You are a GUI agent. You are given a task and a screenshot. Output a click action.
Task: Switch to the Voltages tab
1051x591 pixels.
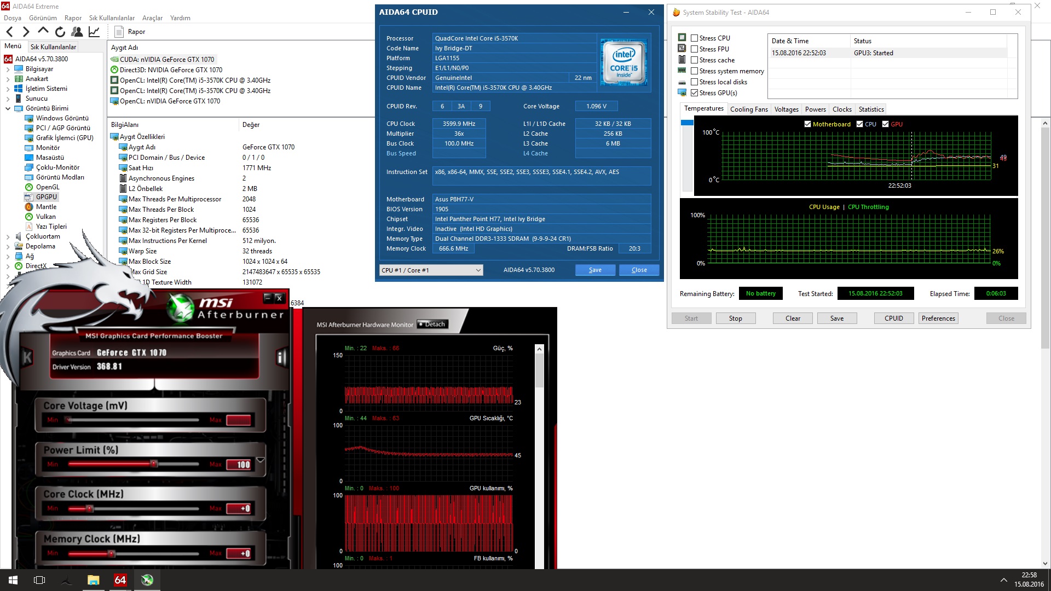point(786,109)
